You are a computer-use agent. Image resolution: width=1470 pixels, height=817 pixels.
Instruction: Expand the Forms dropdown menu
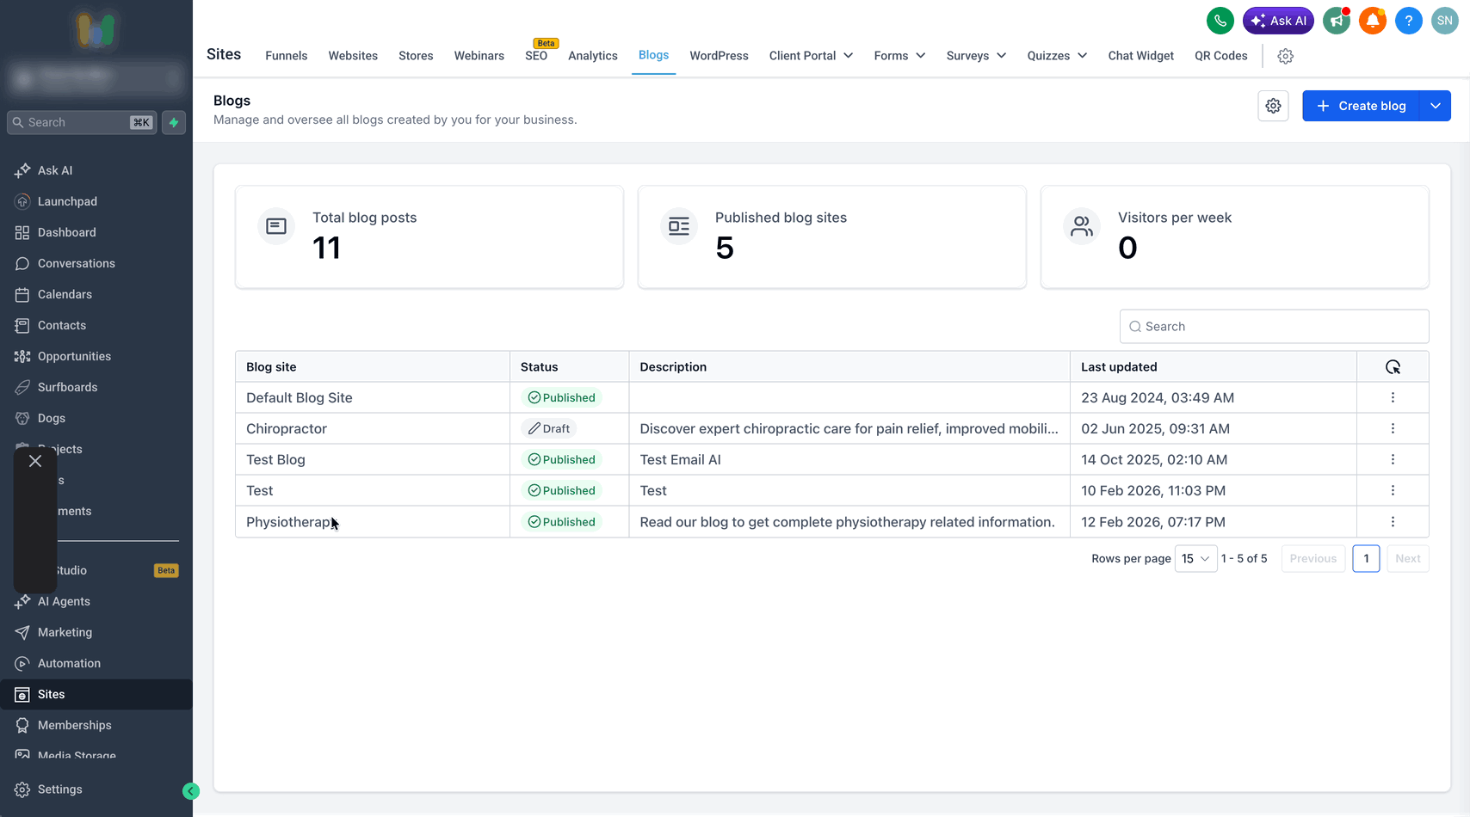(x=899, y=56)
